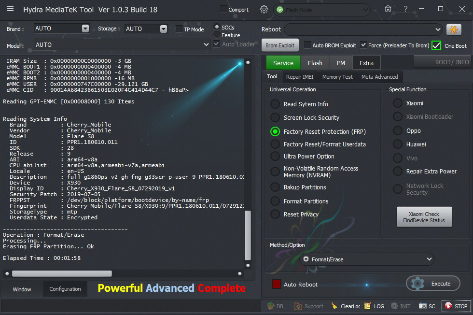Open the help question mark icon

coord(405,9)
